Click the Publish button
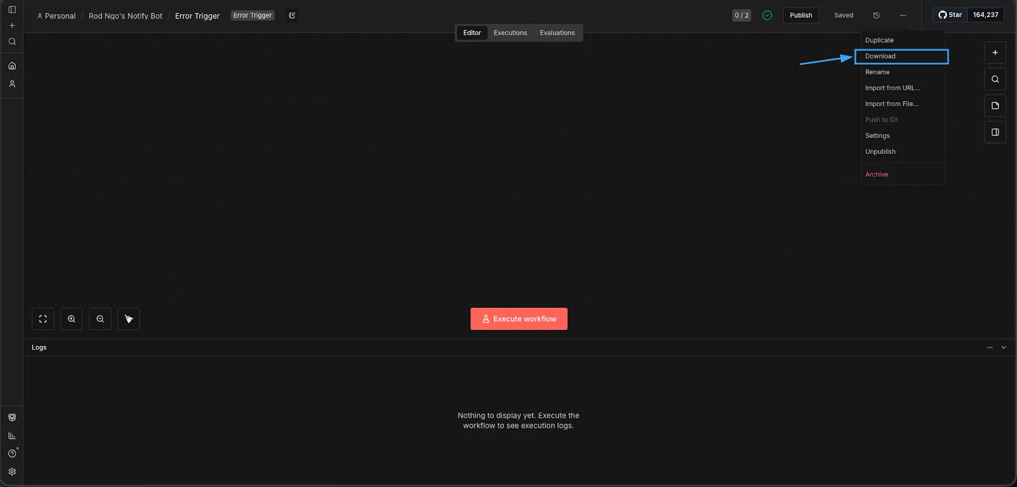This screenshot has width=1017, height=487. 801,15
